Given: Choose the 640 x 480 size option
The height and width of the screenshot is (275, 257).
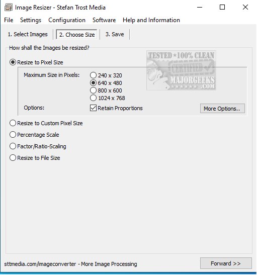Looking at the screenshot, I should [x=106, y=83].
